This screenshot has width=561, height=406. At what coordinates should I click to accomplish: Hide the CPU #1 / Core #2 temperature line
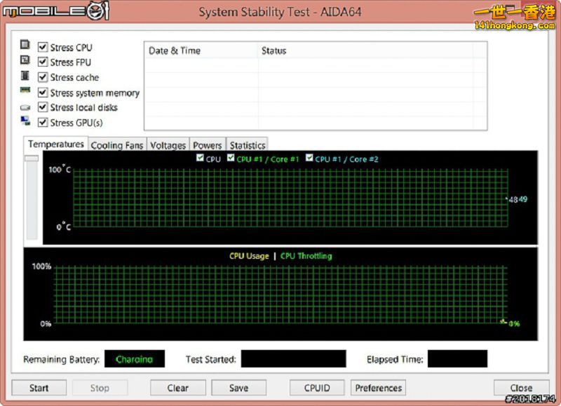click(309, 159)
